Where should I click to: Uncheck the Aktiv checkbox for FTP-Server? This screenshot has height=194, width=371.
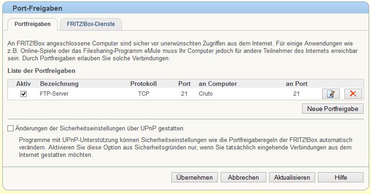[24, 94]
